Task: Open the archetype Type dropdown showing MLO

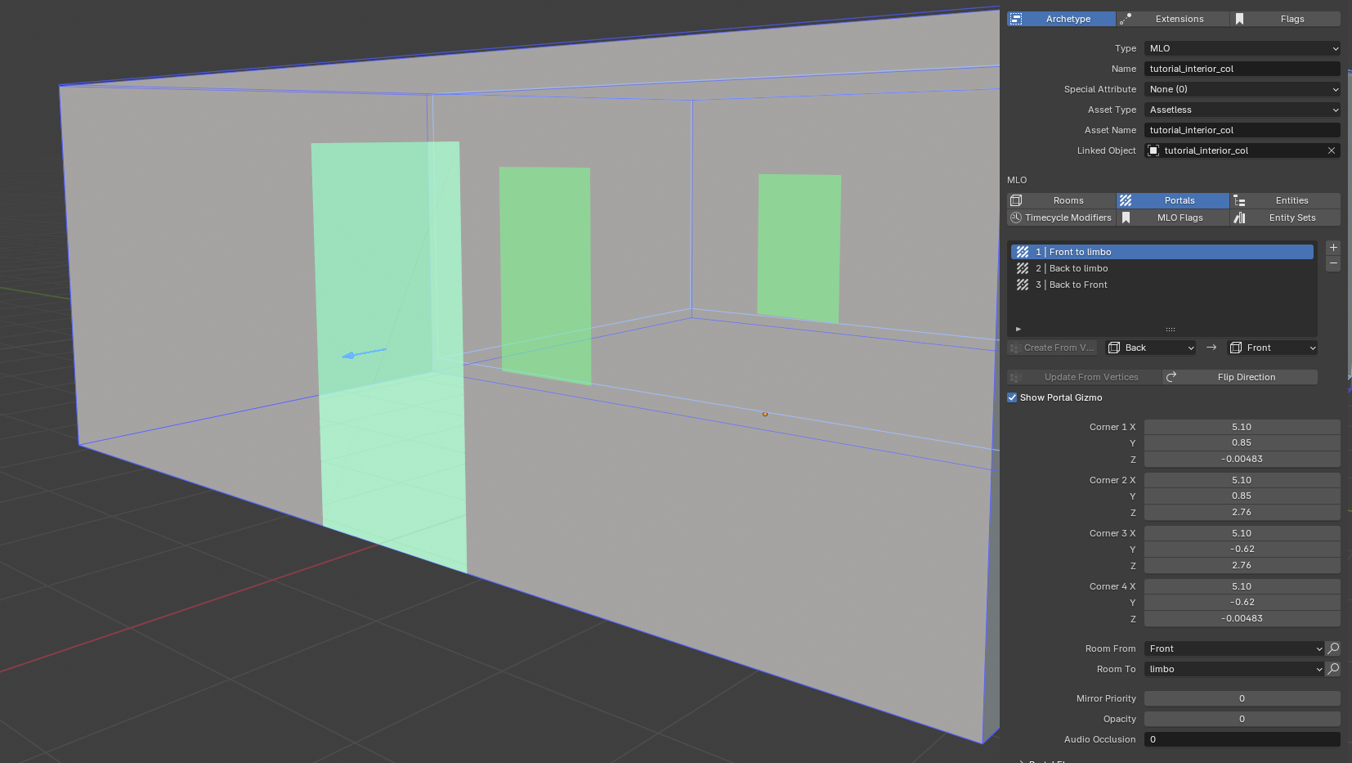Action: (x=1242, y=48)
